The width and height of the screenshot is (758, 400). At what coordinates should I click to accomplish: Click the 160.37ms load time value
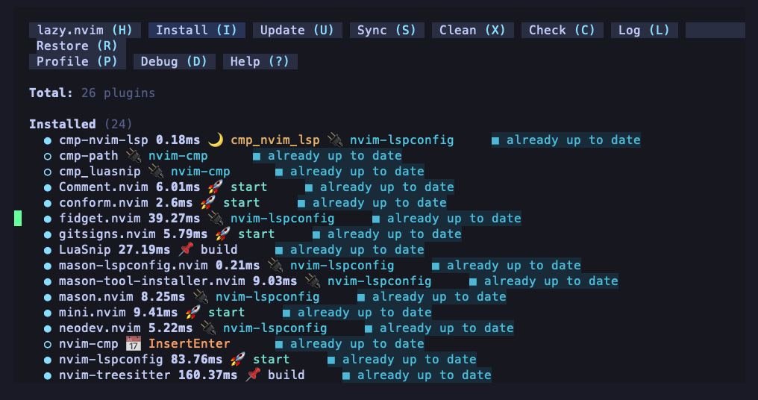click(x=208, y=375)
